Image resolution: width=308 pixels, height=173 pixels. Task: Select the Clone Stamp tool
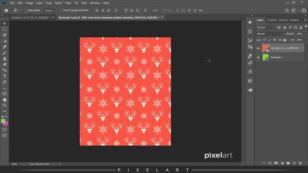coord(4,59)
